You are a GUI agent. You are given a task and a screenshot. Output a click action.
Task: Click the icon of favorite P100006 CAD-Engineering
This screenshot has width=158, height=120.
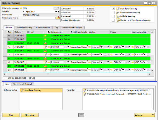coord(85,94)
